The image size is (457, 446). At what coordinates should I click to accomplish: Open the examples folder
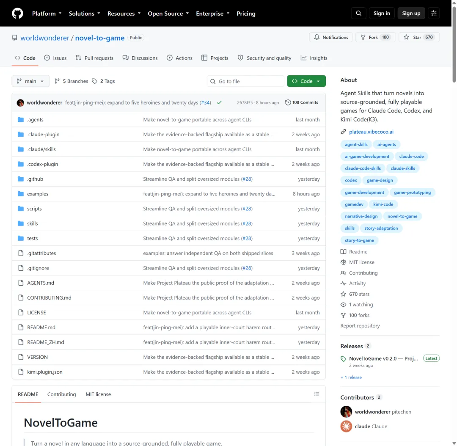(x=38, y=194)
